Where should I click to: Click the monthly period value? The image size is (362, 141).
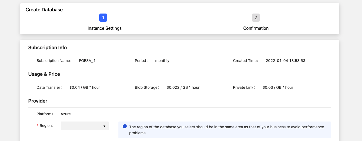click(162, 61)
